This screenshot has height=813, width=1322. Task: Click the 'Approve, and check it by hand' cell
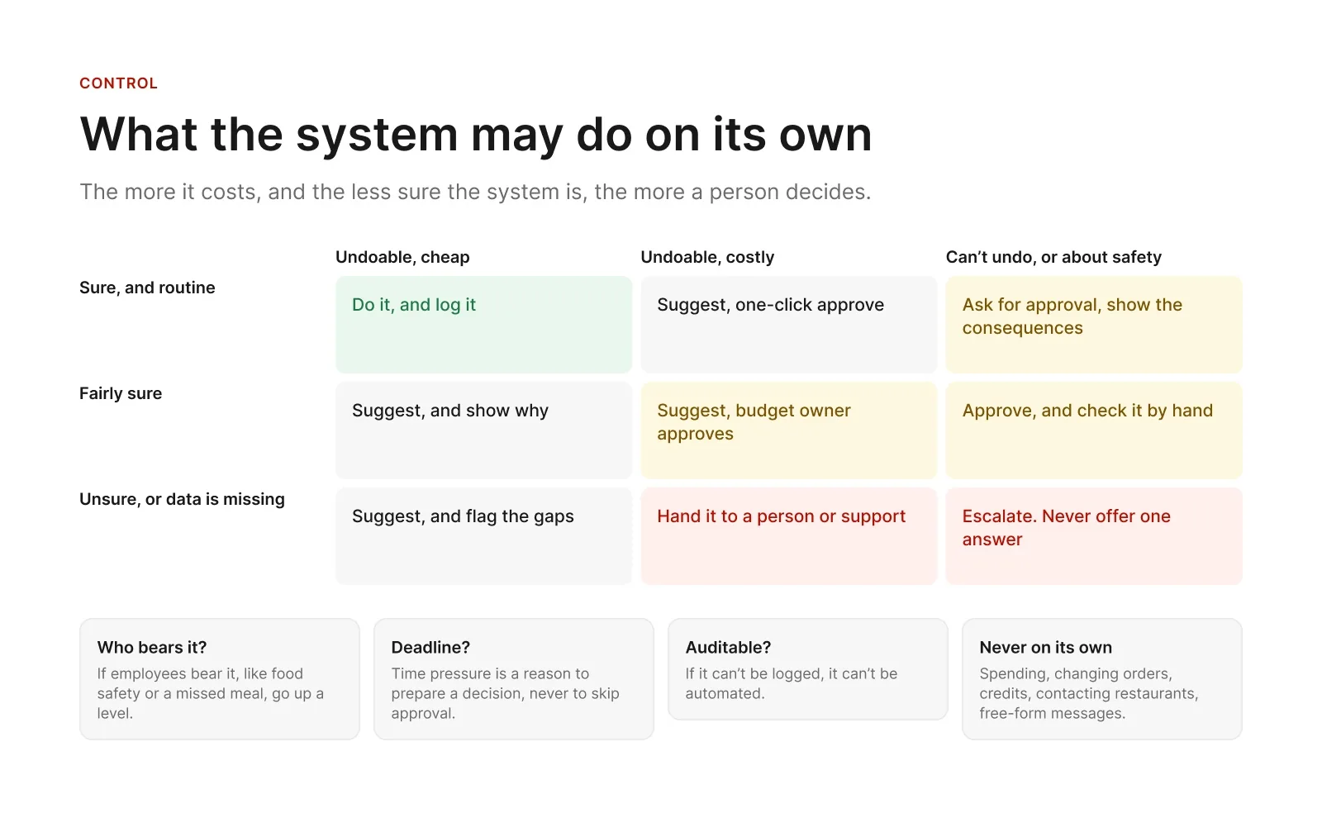[x=1094, y=430]
